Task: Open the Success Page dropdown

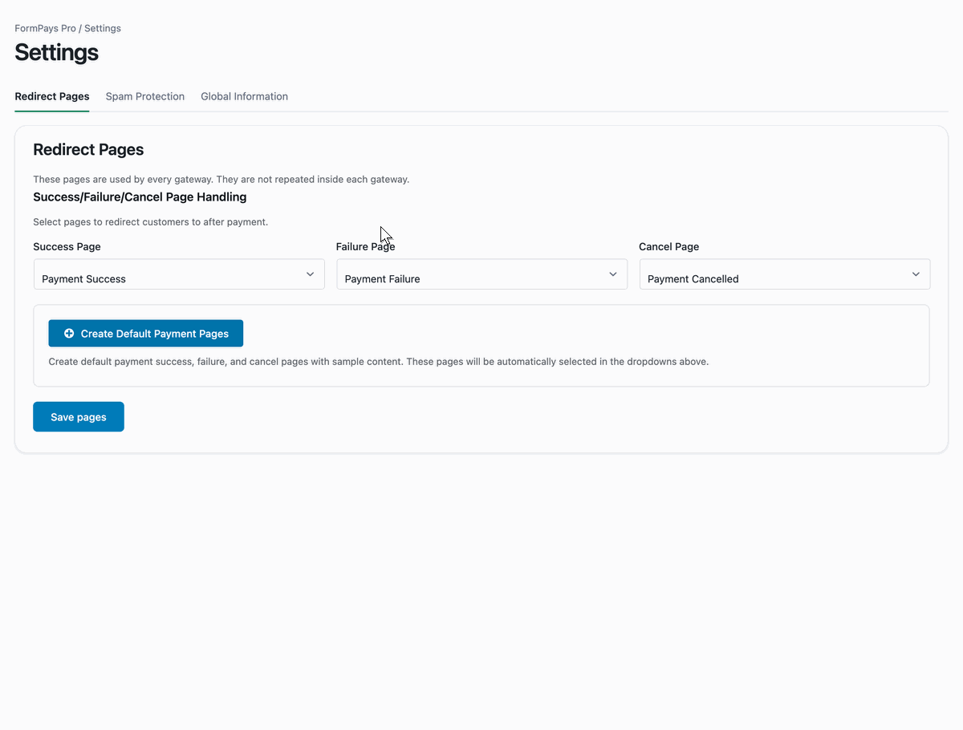Action: pos(179,274)
